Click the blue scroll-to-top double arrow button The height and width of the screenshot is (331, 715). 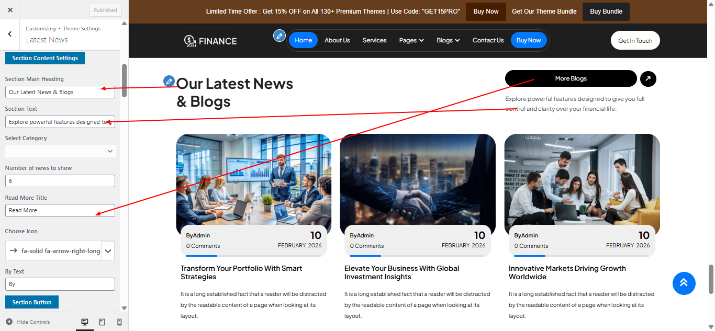(684, 283)
